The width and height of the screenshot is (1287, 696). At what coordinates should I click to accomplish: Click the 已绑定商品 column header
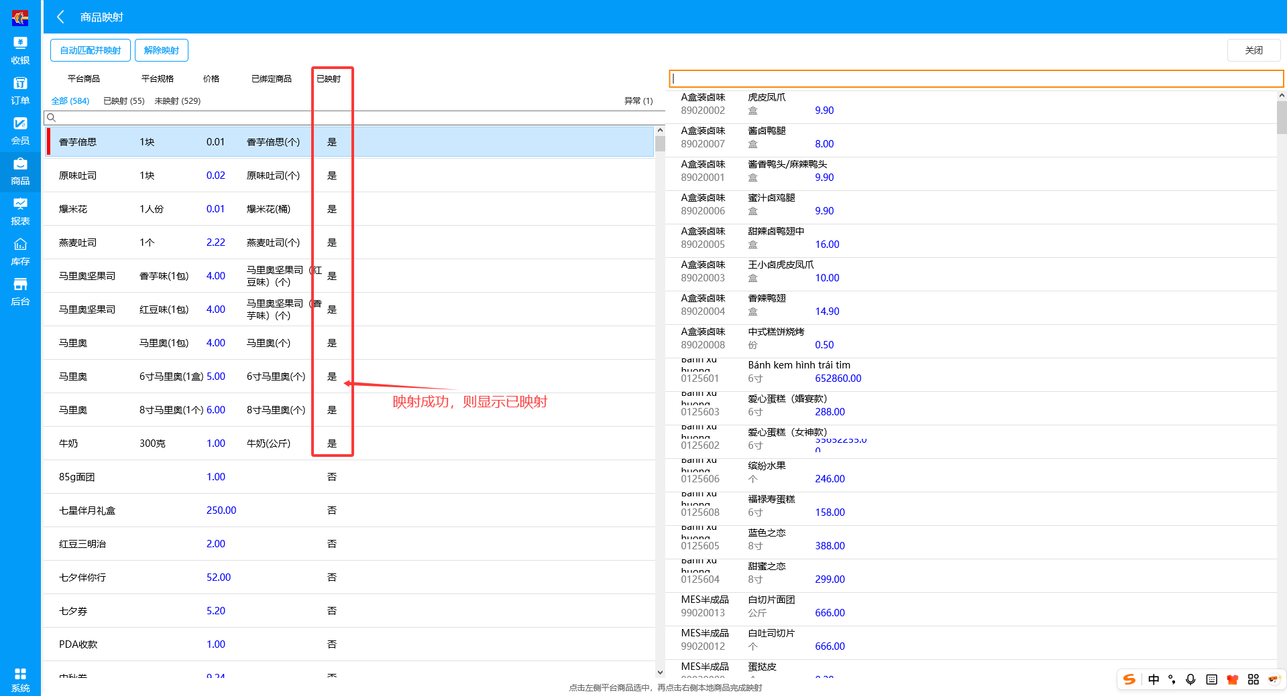pyautogui.click(x=272, y=79)
